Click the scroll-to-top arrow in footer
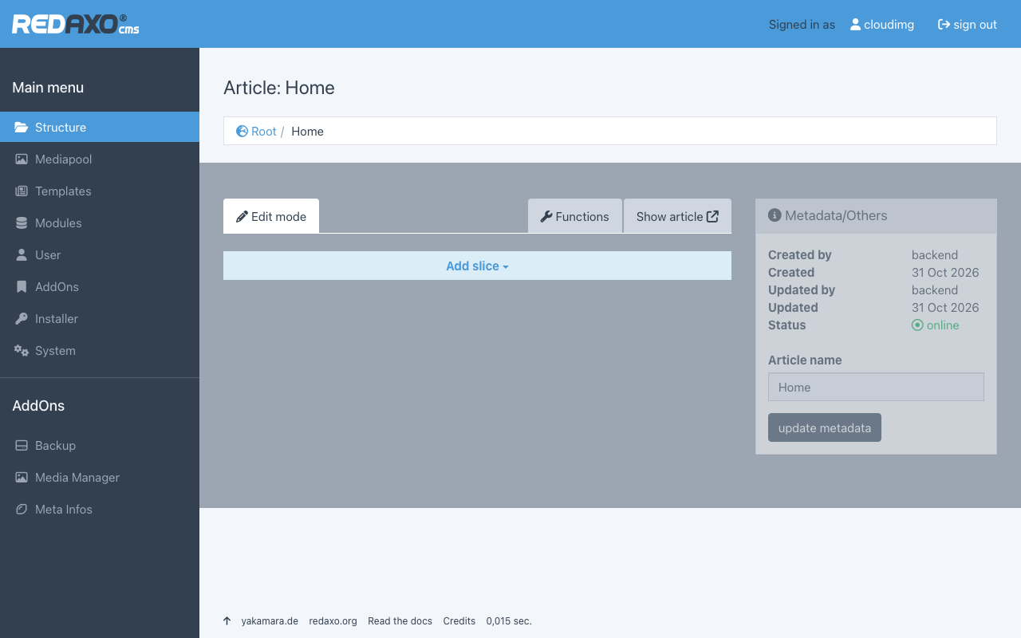 coord(227,621)
